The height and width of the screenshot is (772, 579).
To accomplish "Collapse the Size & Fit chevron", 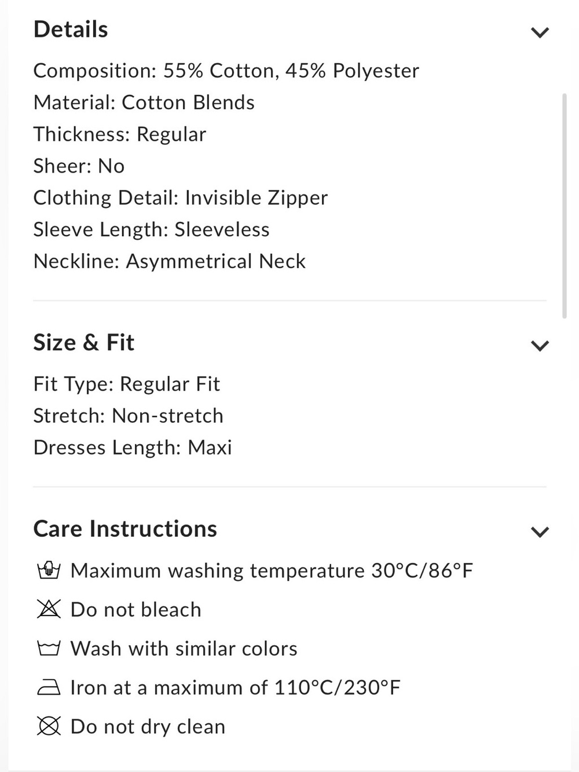I will [x=540, y=346].
